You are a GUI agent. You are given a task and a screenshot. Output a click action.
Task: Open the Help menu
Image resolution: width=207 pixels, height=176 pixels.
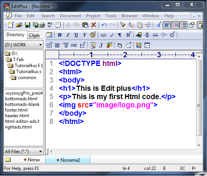[169, 16]
